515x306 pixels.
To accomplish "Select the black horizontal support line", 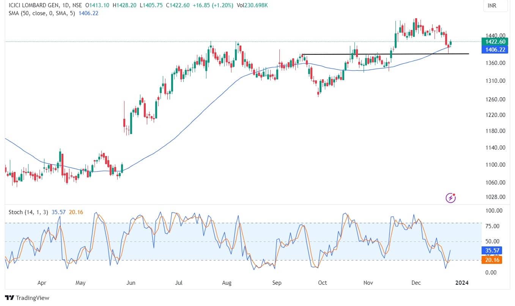I will (385, 54).
